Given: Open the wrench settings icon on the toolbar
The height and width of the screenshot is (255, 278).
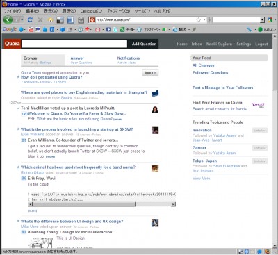Looking at the screenshot, I should 250,29.
